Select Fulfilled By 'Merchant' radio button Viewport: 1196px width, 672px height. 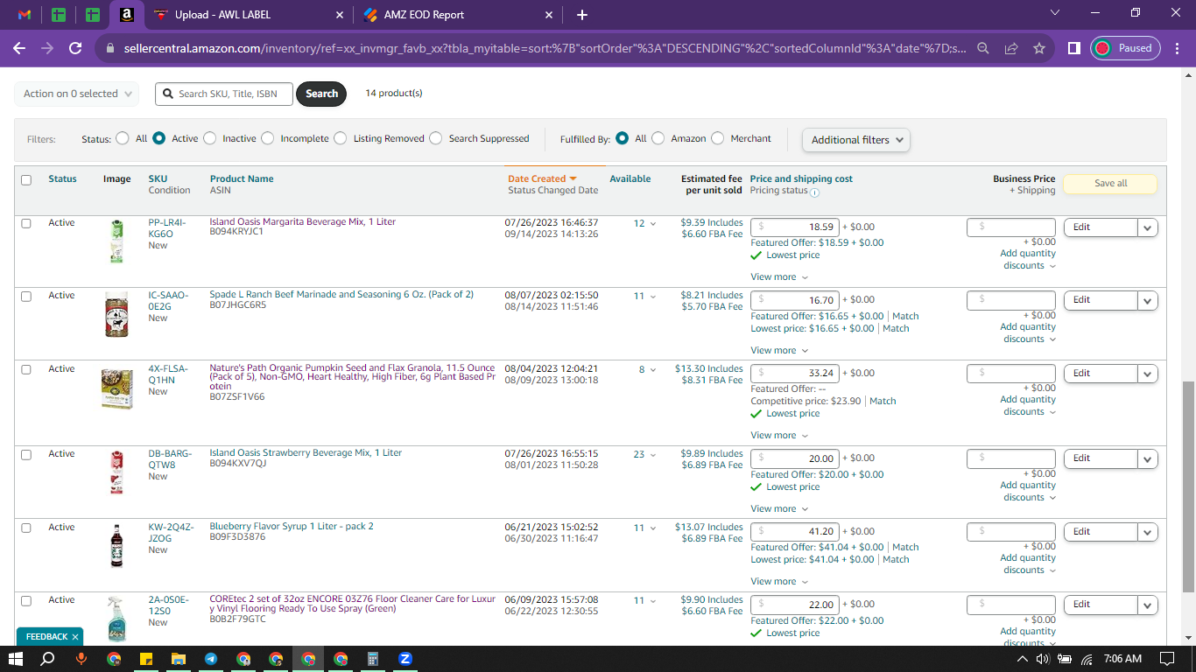click(x=718, y=138)
